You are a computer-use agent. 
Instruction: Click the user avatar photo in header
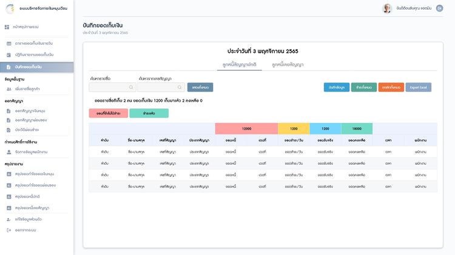click(x=387, y=8)
